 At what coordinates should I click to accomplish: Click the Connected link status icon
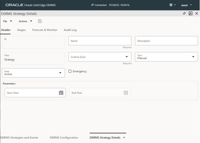pos(92,5)
